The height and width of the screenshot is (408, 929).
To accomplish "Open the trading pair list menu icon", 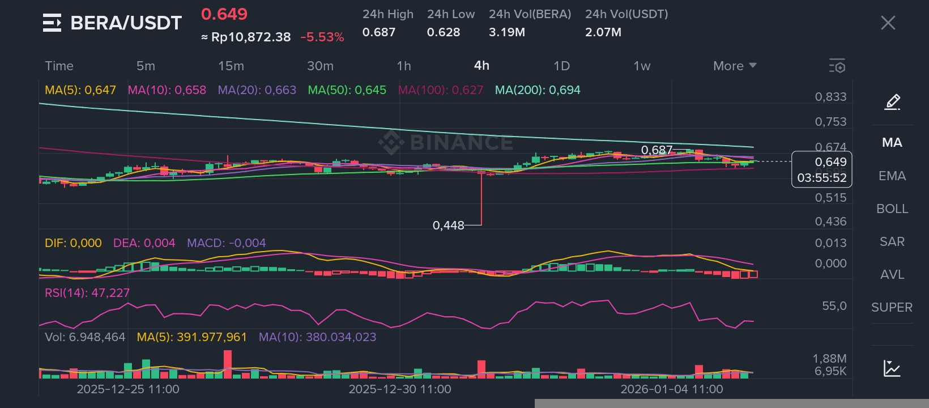I will 52,23.
